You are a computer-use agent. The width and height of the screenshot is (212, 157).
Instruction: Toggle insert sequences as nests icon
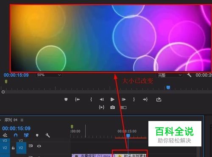click(x=5, y=135)
